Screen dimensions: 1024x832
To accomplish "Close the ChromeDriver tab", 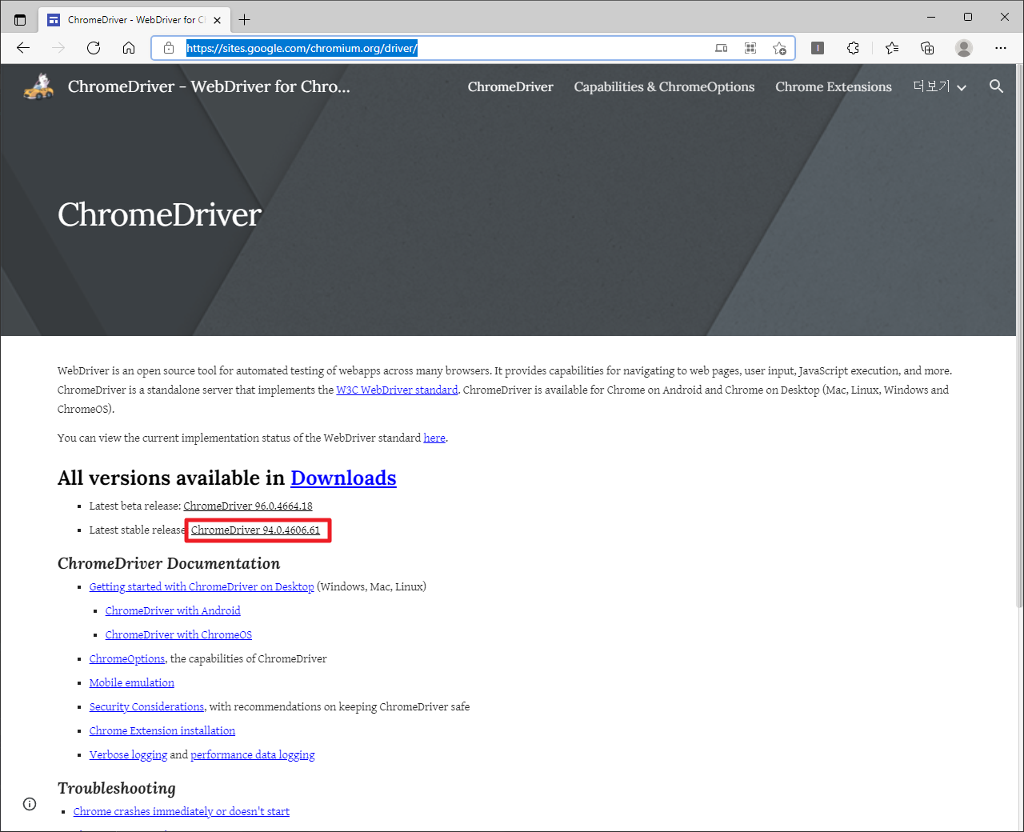I will point(217,20).
